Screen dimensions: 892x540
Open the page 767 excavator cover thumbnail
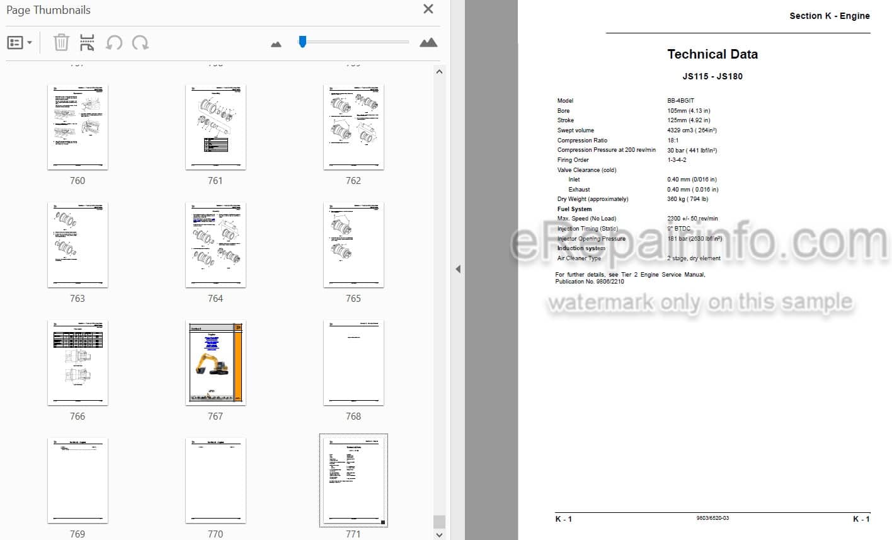click(x=215, y=363)
